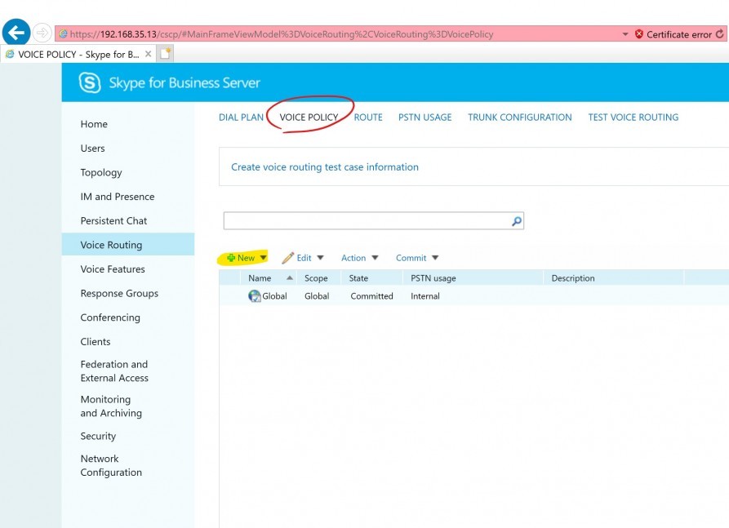Open Topology in the sidebar
The width and height of the screenshot is (729, 528).
[101, 172]
